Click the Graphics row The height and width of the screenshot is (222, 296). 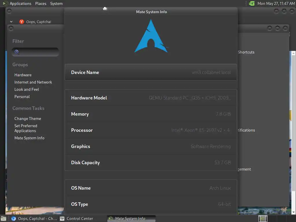pos(151,147)
